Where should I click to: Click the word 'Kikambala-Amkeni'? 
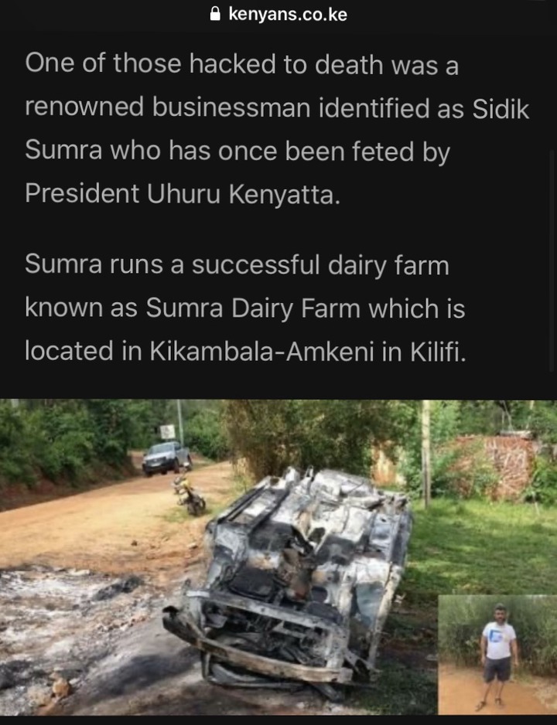261,350
